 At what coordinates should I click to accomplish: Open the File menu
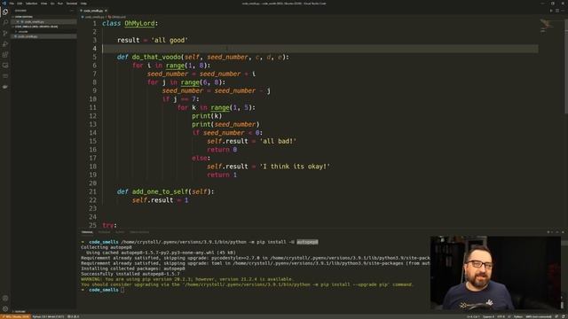pyautogui.click(x=12, y=4)
